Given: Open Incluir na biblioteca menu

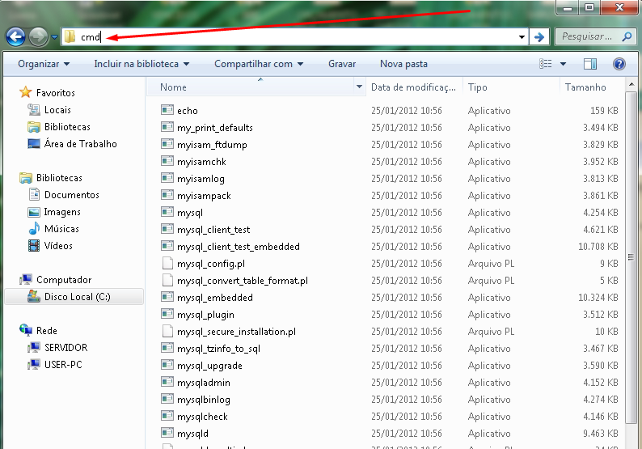Looking at the screenshot, I should pos(141,64).
